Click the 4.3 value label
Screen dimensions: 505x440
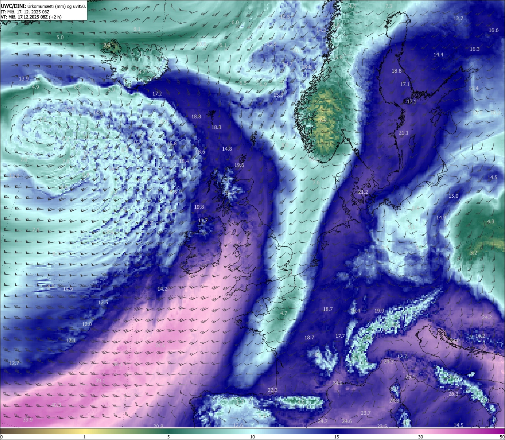490,222
